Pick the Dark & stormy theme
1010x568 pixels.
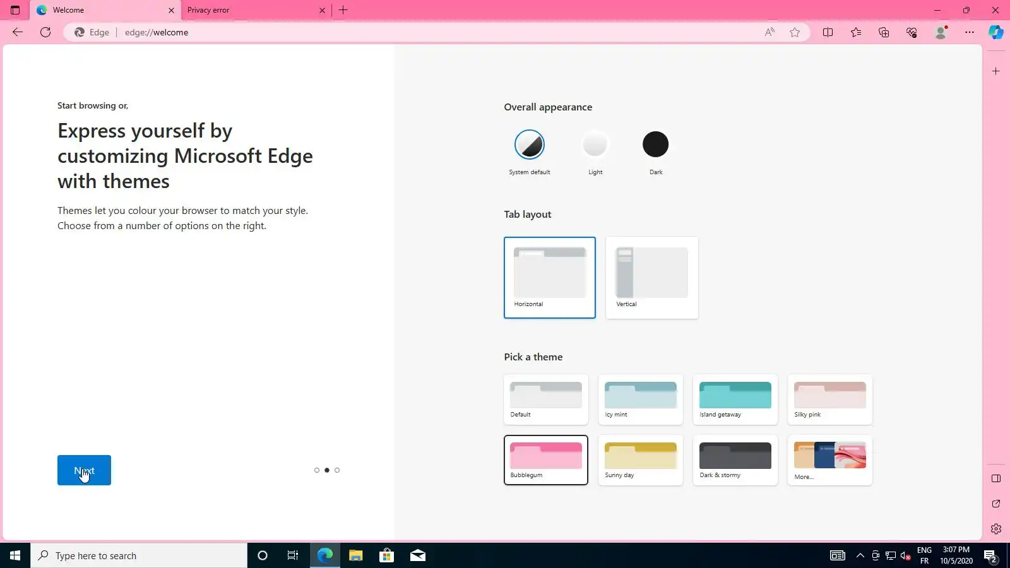tap(735, 460)
